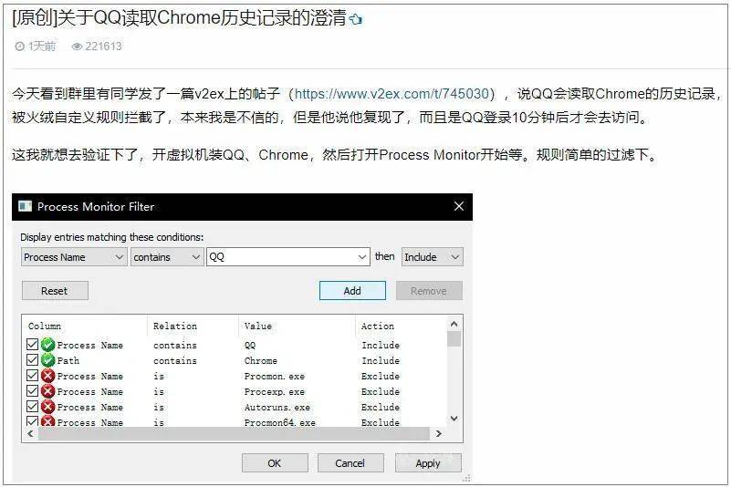Click the eye view-count icon beside 221613

[77, 47]
